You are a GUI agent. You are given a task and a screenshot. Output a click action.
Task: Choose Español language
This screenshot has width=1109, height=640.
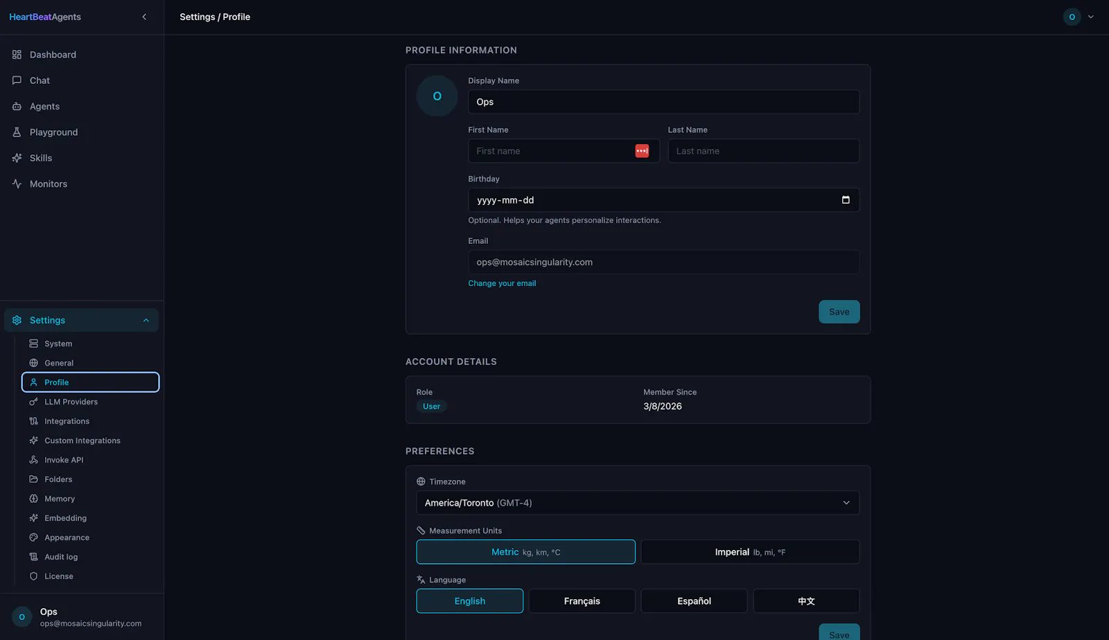pyautogui.click(x=695, y=601)
